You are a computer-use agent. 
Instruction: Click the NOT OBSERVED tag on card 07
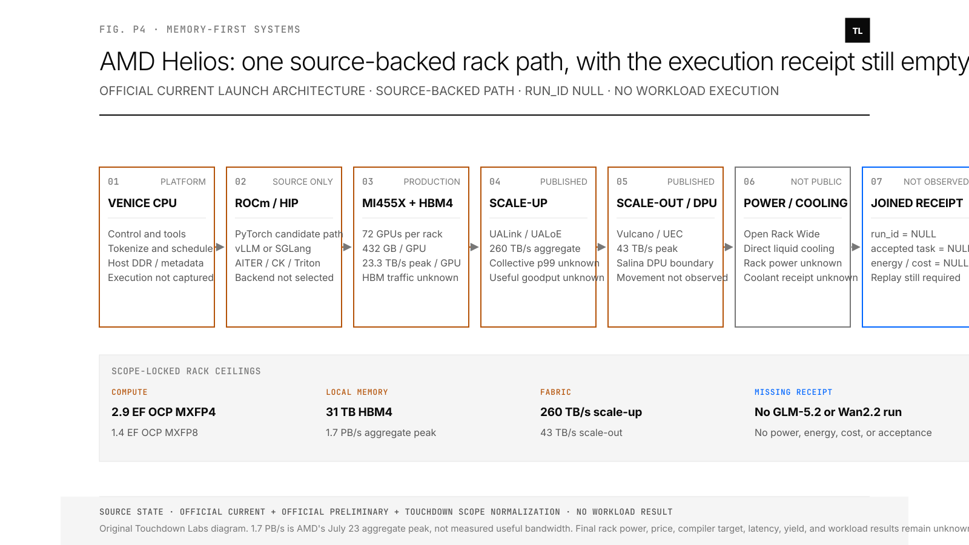point(936,182)
